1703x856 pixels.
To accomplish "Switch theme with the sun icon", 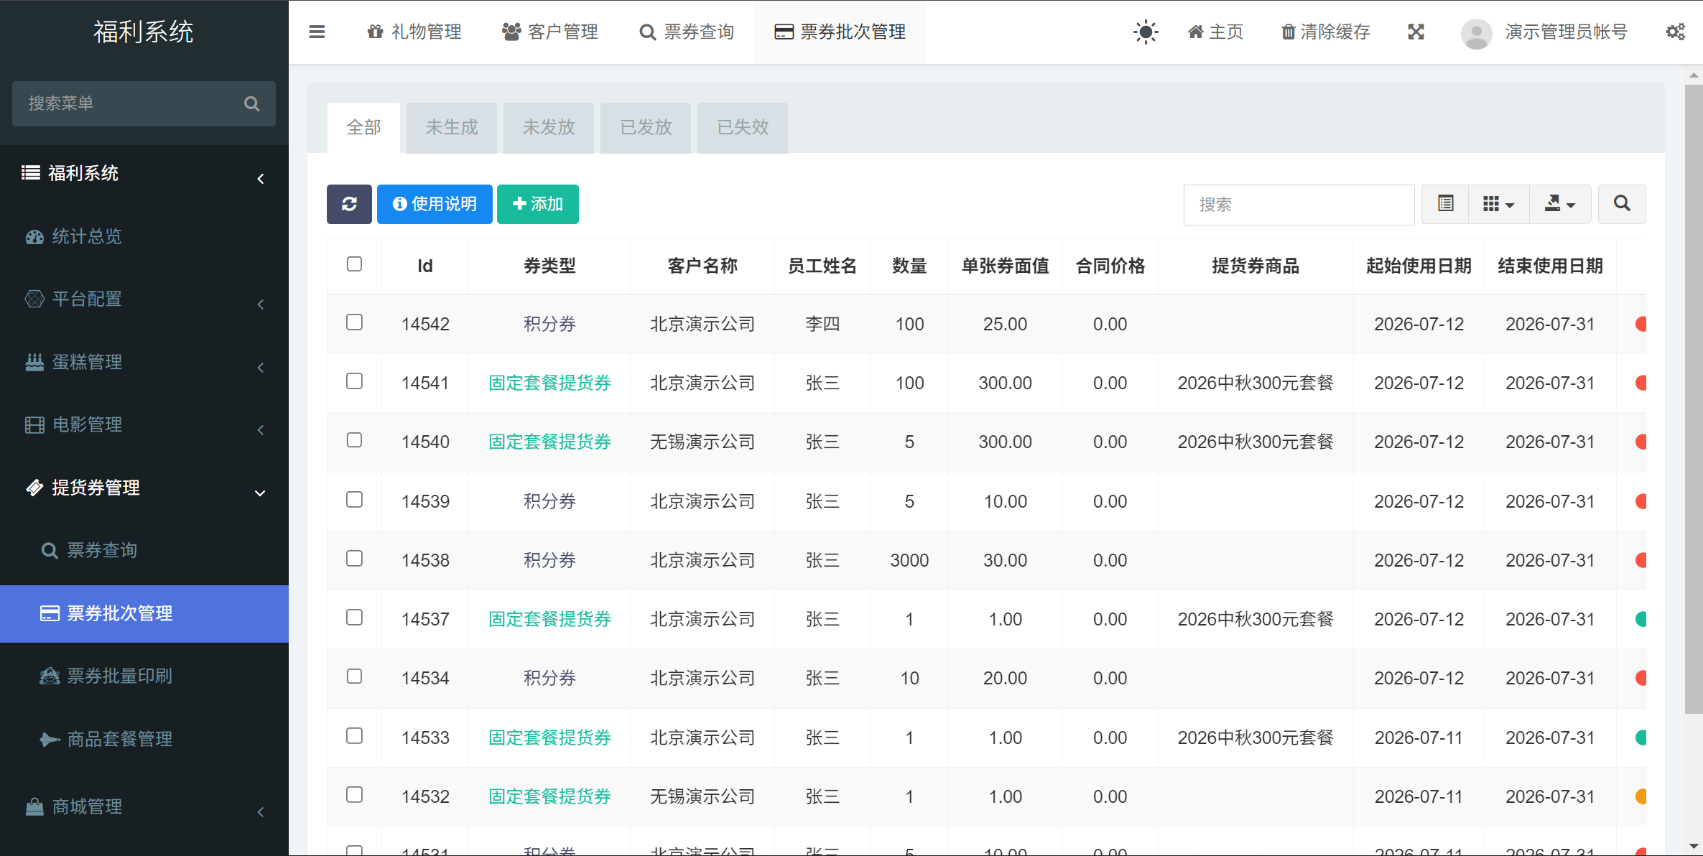I will point(1146,32).
